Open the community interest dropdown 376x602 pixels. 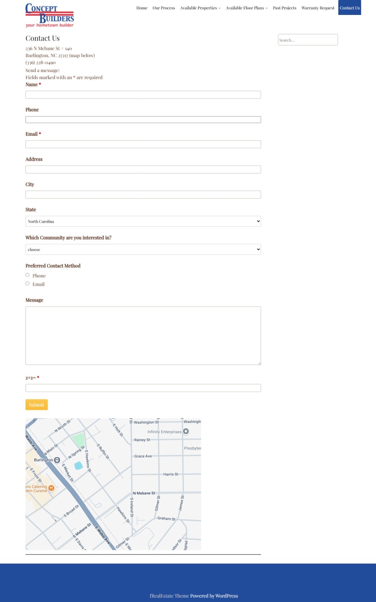(x=143, y=249)
